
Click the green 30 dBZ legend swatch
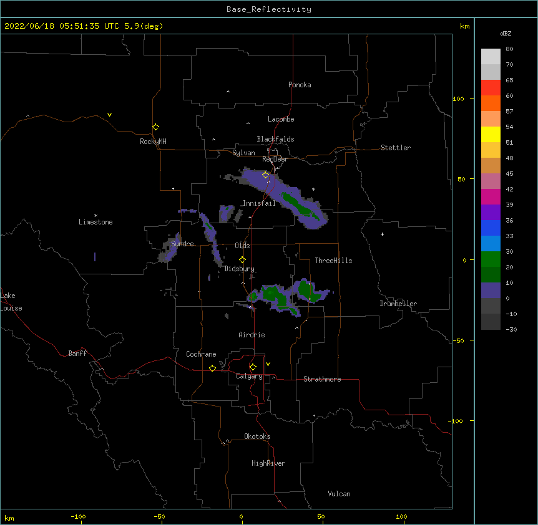[x=491, y=259]
